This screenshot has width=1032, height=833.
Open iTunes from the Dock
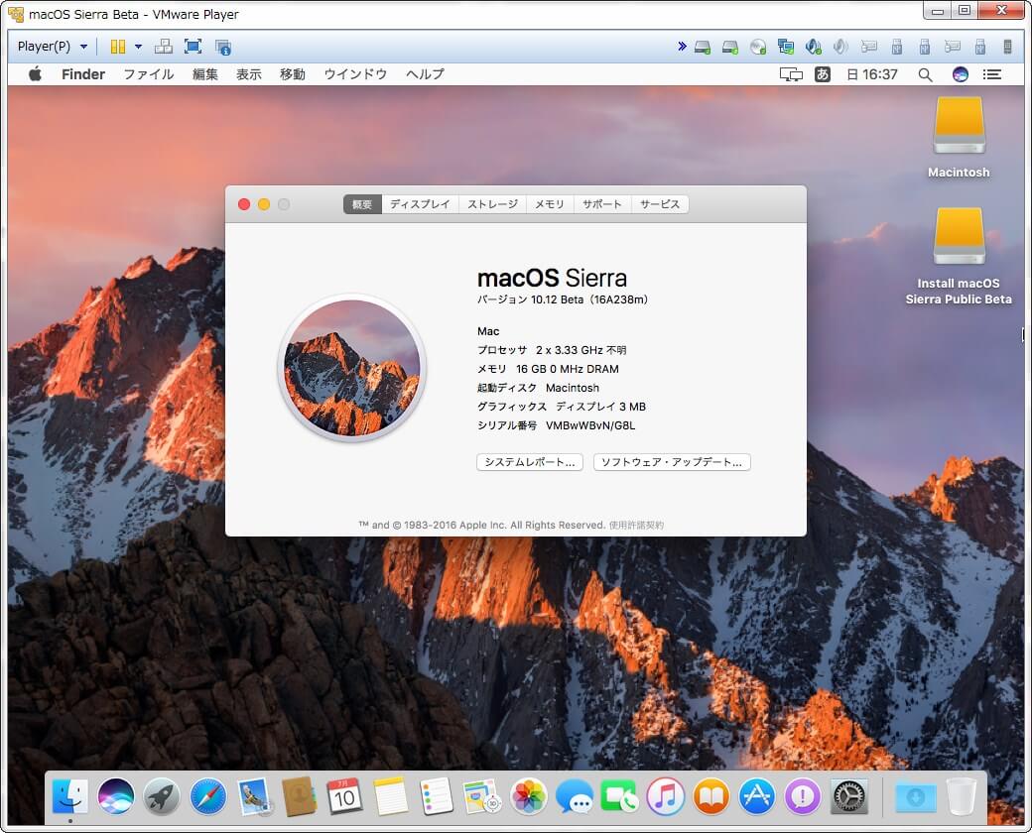(x=665, y=796)
